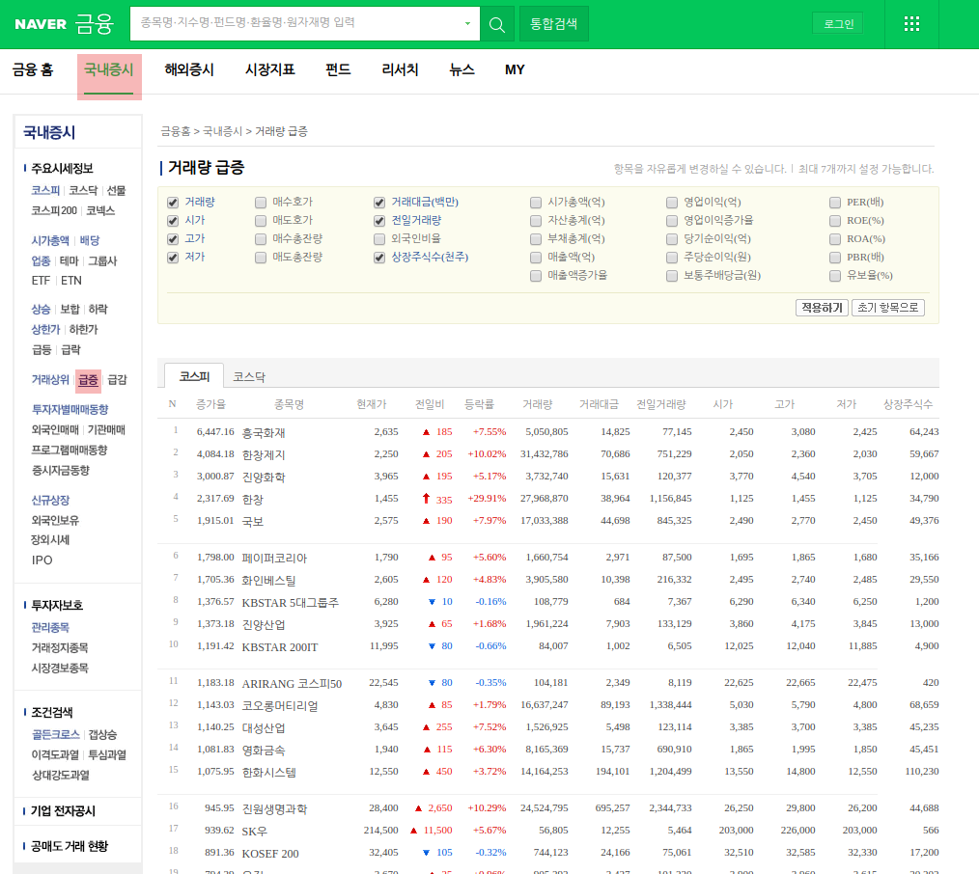Uncheck the 거래량 checkbox
This screenshot has height=874, width=979.
pos(173,203)
